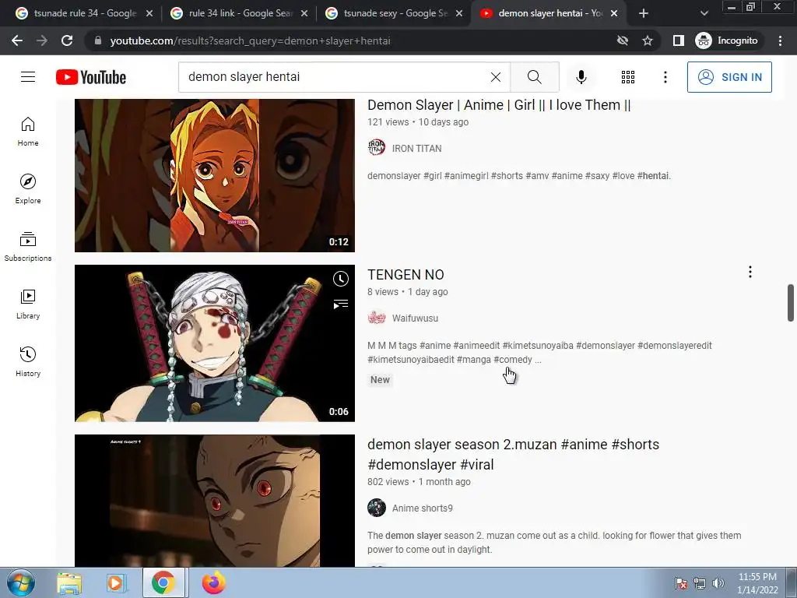Go back with the browser back arrow
797x598 pixels.
(17, 40)
